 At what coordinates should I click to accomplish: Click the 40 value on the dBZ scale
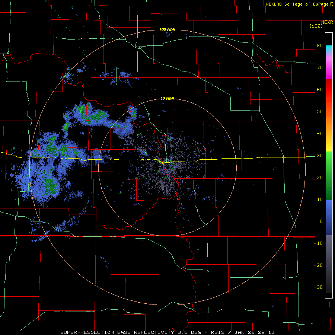point(320,134)
